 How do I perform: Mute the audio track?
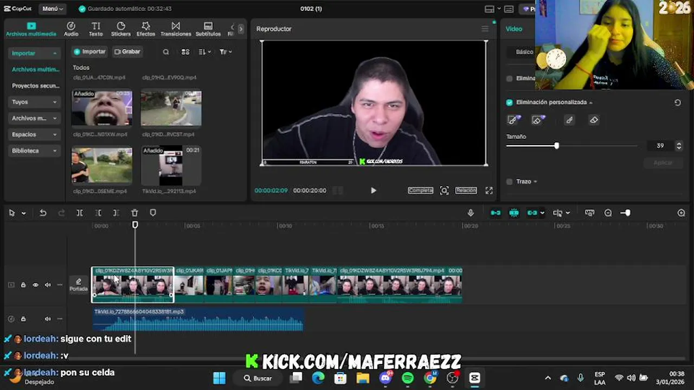[48, 319]
